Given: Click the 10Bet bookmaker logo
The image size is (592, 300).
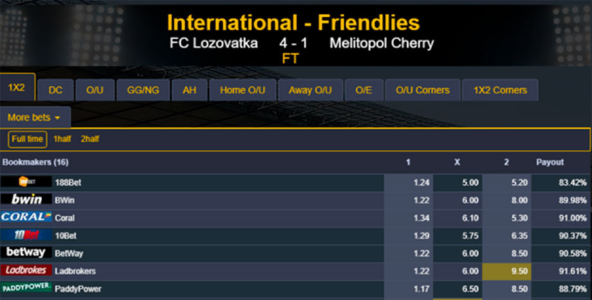Looking at the screenshot, I should coord(26,235).
